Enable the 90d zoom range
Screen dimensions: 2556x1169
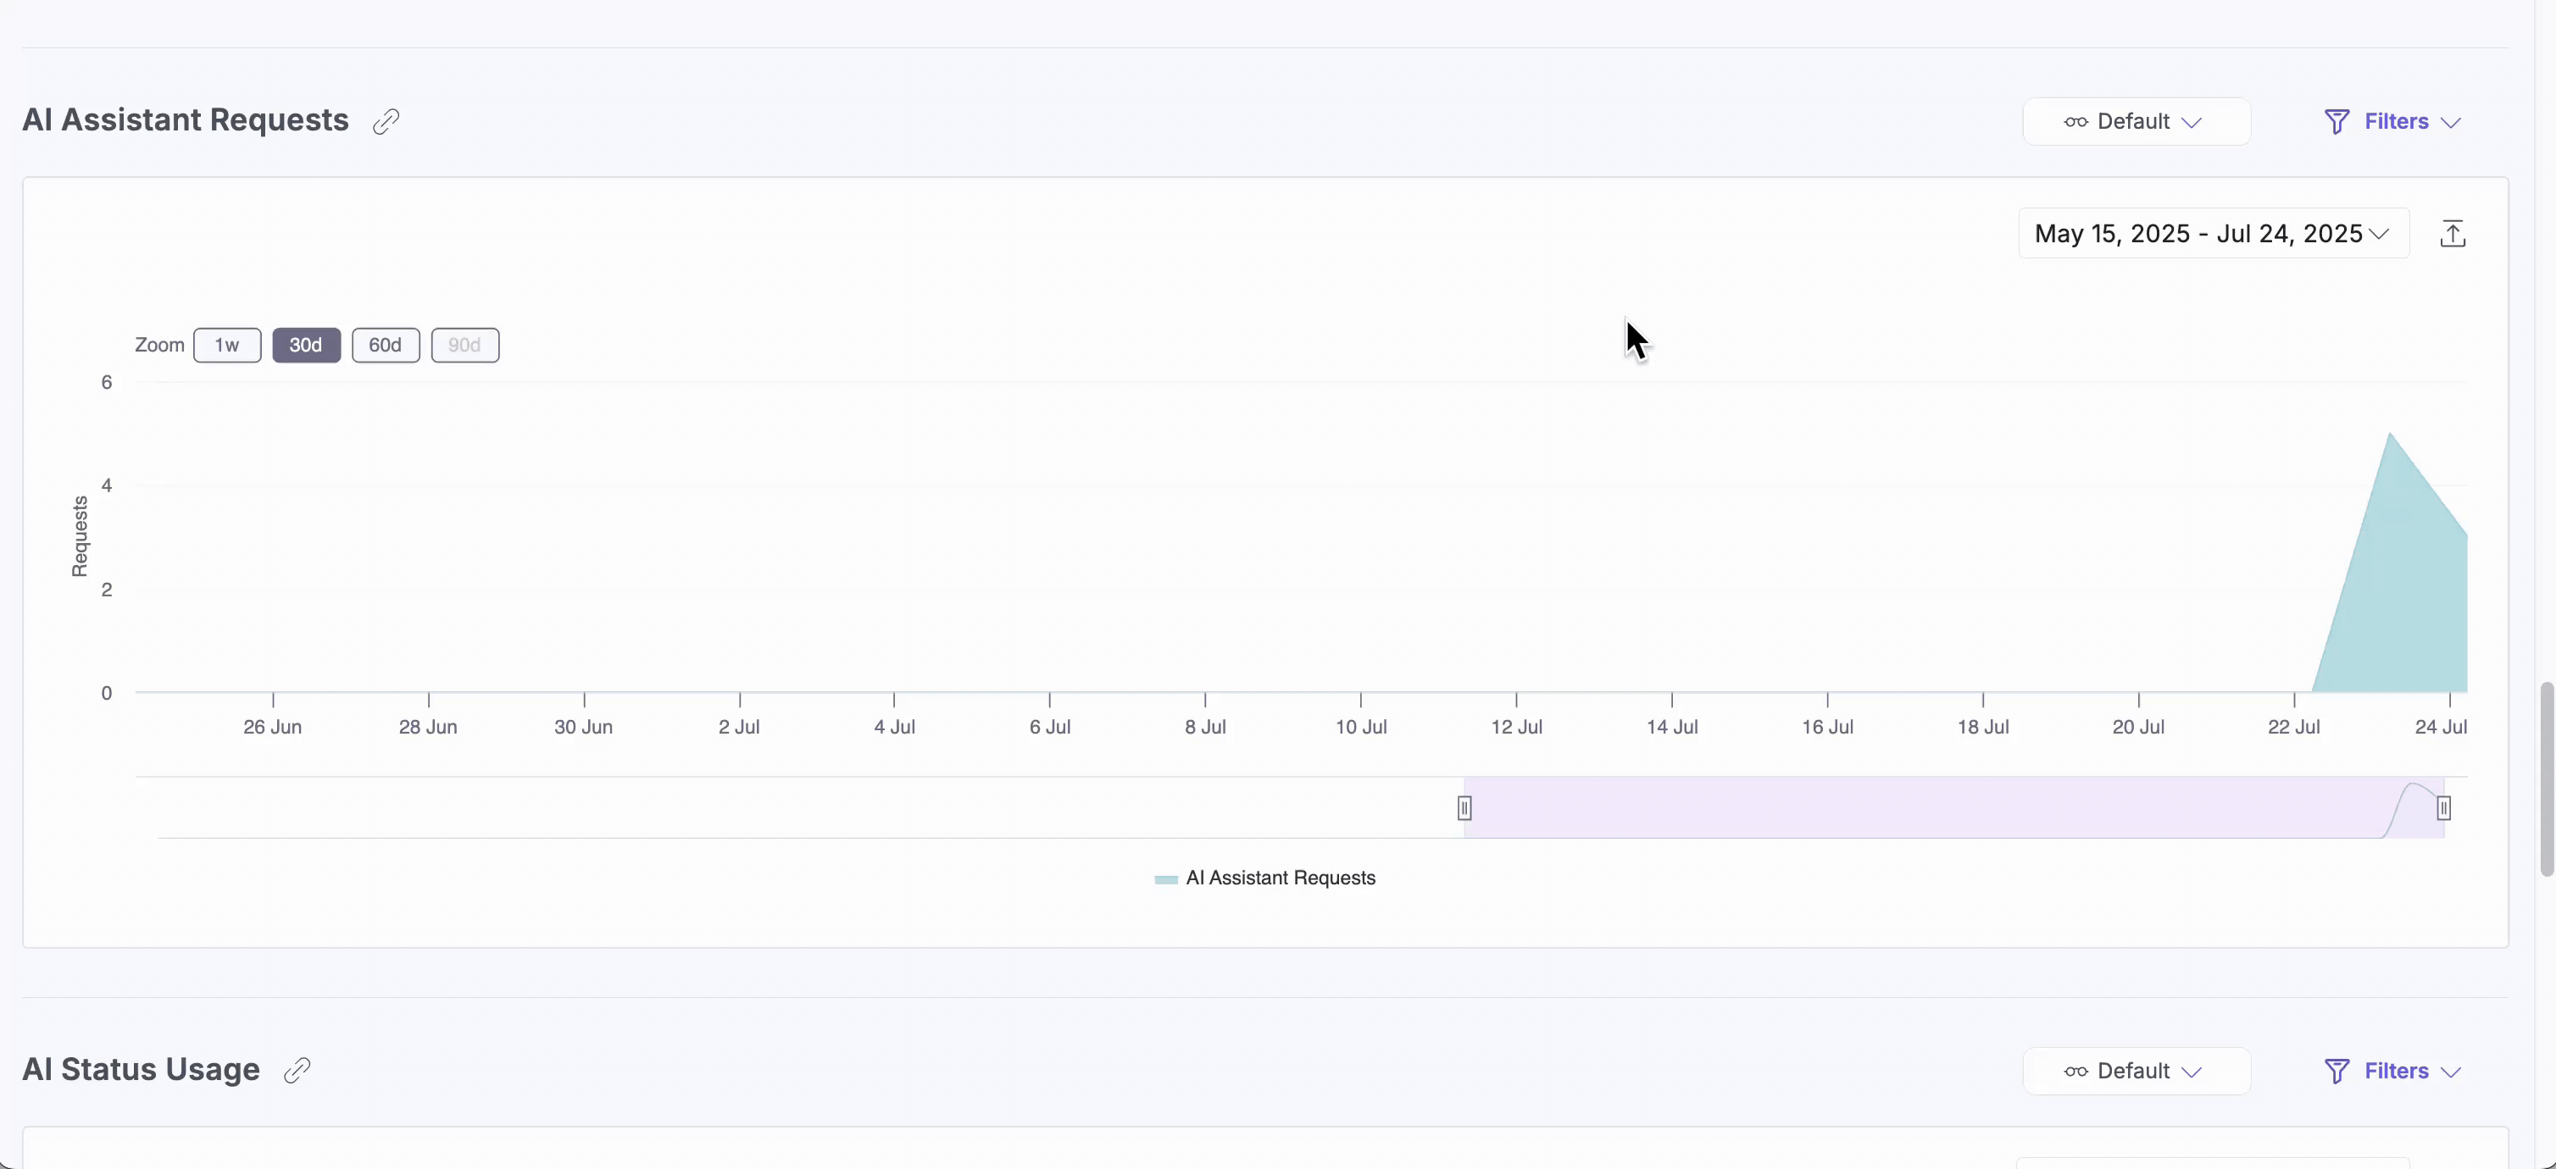pos(464,344)
